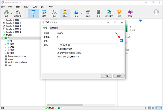Viewport: 163px width, 110px height.
Task: Open the 工具 menu in menu bar
Action: (x=35, y=7)
